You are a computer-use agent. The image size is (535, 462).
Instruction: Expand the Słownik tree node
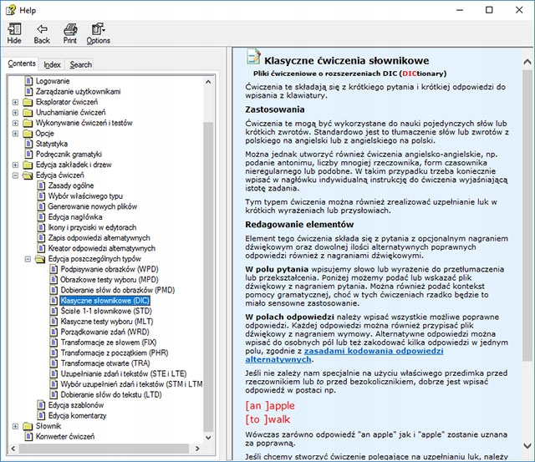click(16, 426)
